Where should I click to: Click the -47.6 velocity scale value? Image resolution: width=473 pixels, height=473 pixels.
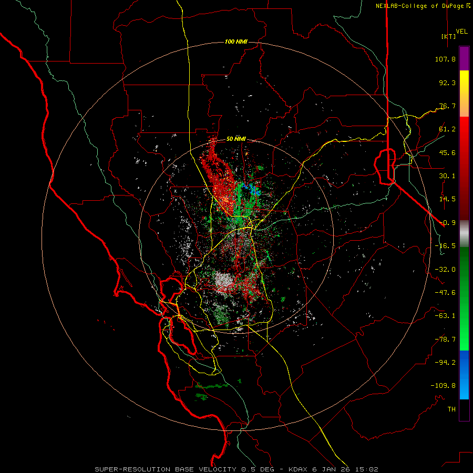[445, 293]
